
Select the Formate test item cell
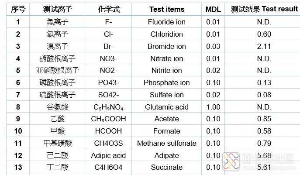(167, 131)
